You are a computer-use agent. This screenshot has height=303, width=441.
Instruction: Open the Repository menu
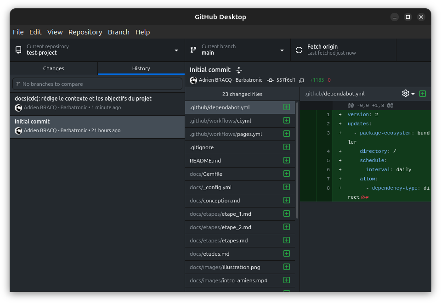(x=85, y=32)
